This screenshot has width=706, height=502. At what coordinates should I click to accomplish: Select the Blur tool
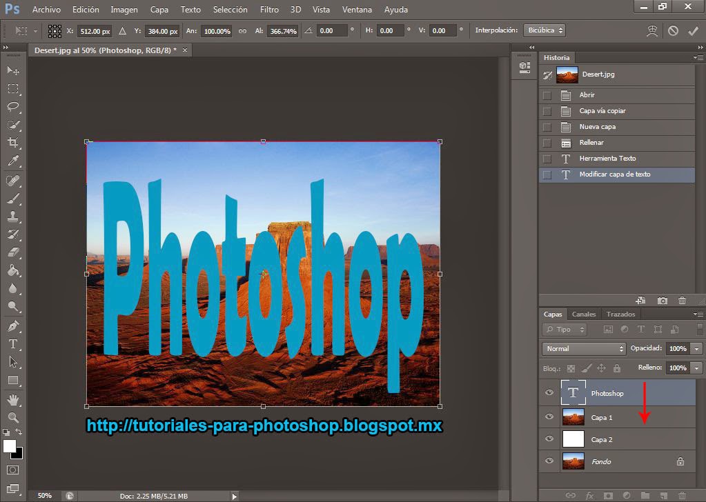(x=13, y=288)
